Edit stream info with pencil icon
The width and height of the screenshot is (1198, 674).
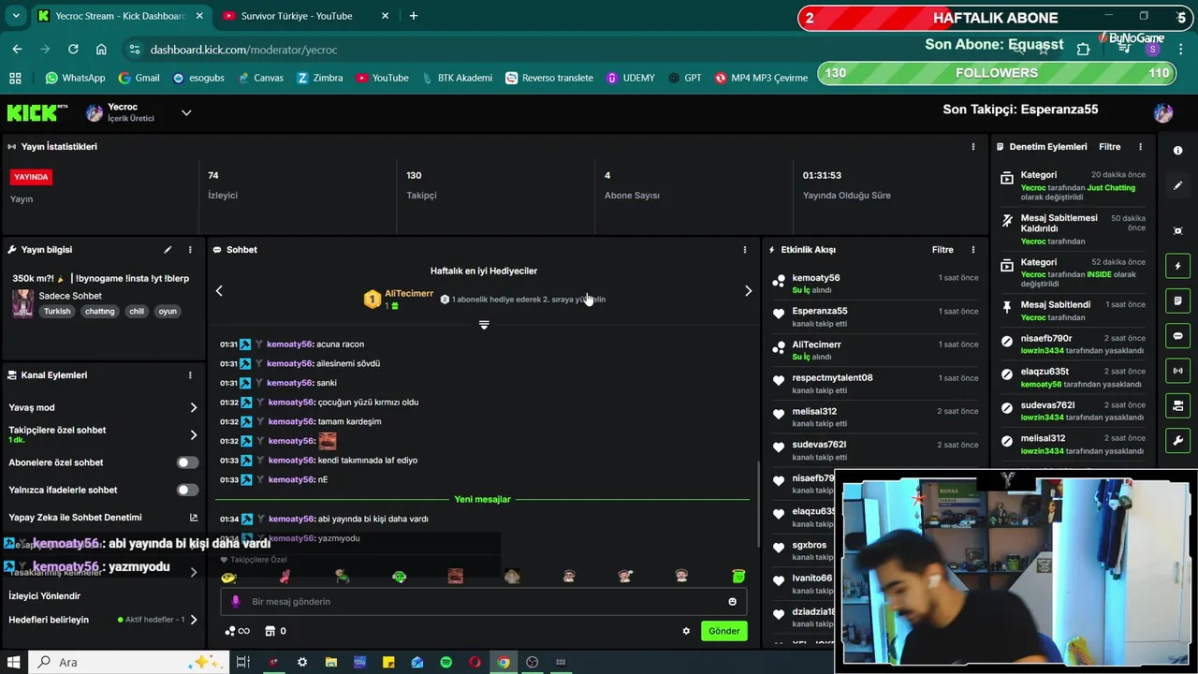168,250
